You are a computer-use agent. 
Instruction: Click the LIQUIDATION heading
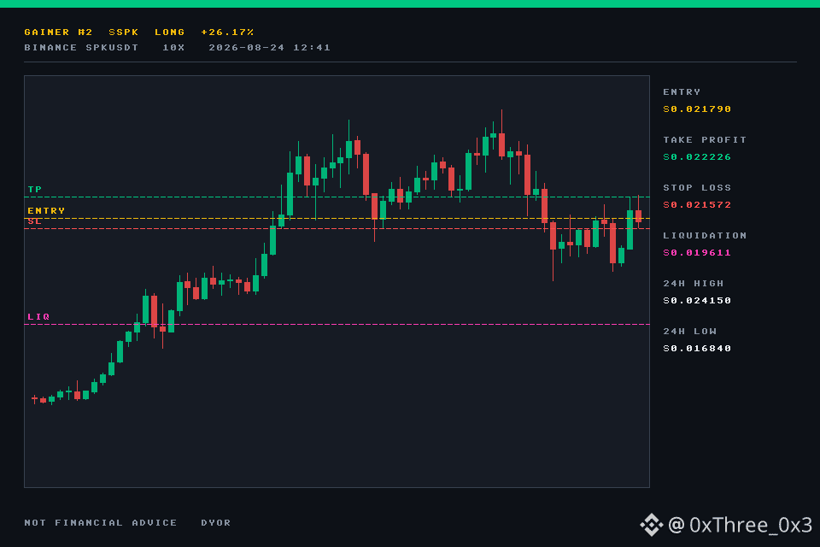point(705,236)
